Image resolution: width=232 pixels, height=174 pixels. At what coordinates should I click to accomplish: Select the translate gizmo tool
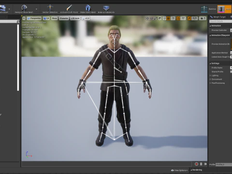(147, 18)
